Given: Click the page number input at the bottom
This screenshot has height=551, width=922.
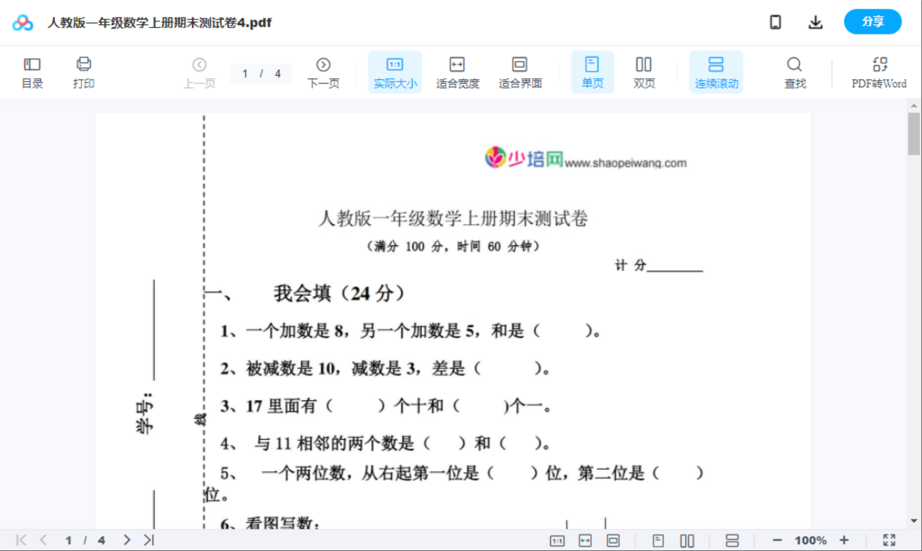Looking at the screenshot, I should click(69, 540).
